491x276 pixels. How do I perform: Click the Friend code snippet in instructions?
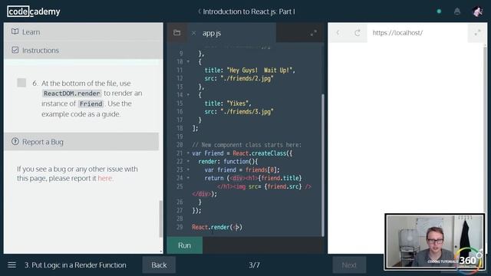tap(91, 103)
